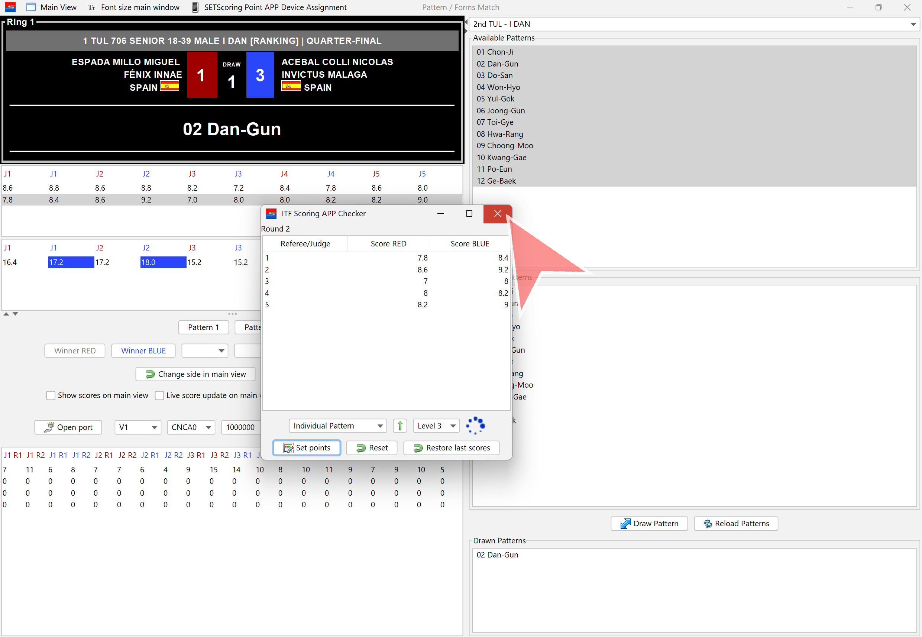This screenshot has width=922, height=637.
Task: Select 01 Chon-Ji in Available Patterns
Action: (695, 52)
